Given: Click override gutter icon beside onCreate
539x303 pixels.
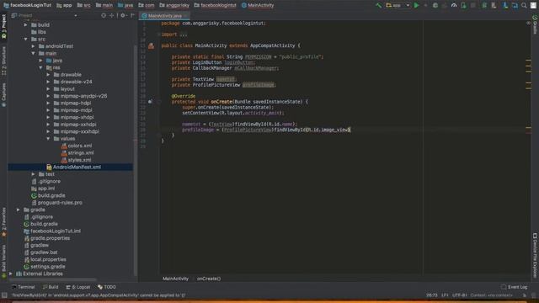Looking at the screenshot, I should (150, 102).
